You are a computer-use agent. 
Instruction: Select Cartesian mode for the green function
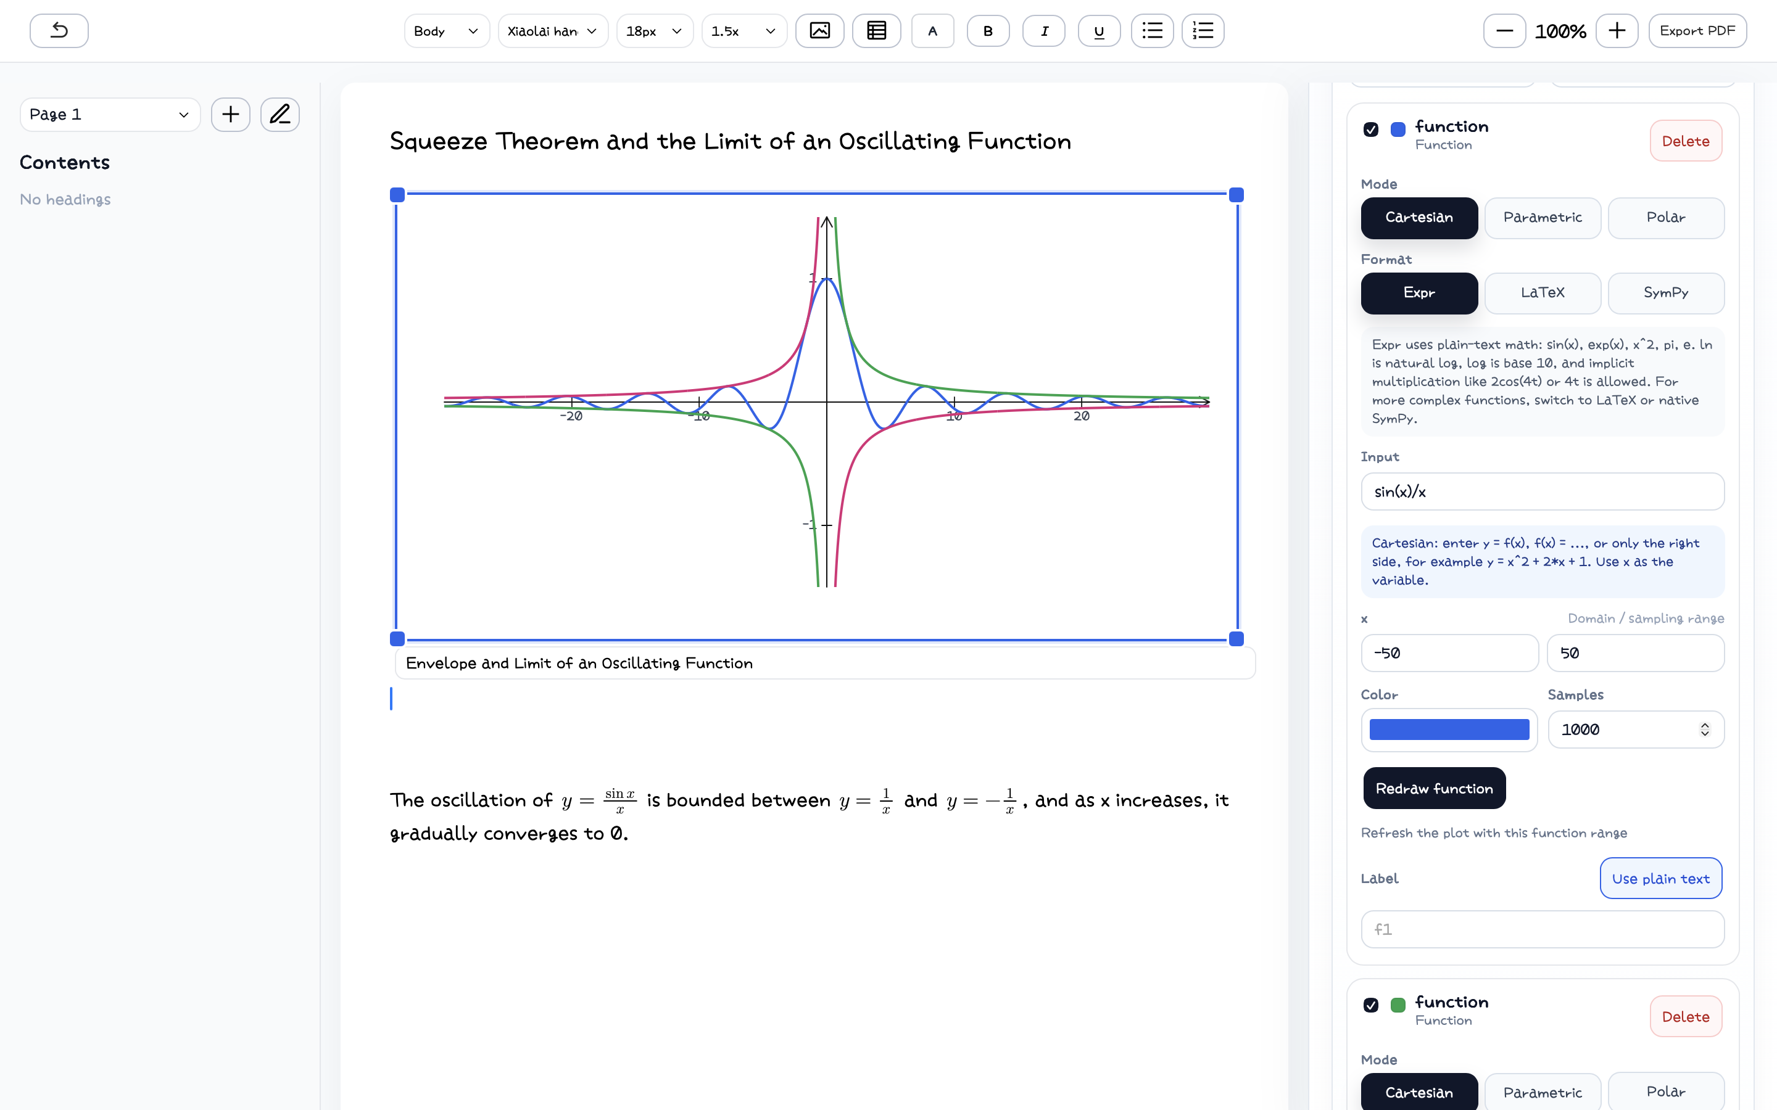coord(1419,1092)
